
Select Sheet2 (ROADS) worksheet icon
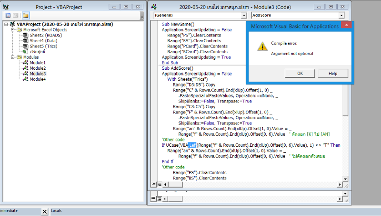point(26,35)
